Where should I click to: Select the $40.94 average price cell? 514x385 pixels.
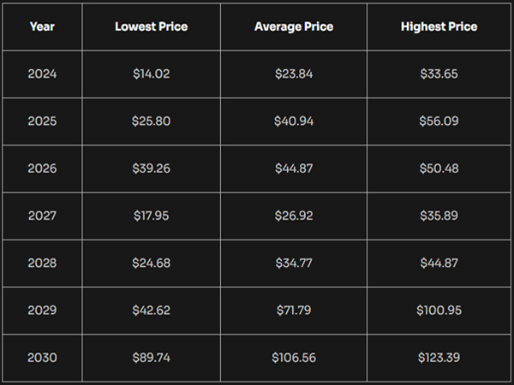pos(294,121)
